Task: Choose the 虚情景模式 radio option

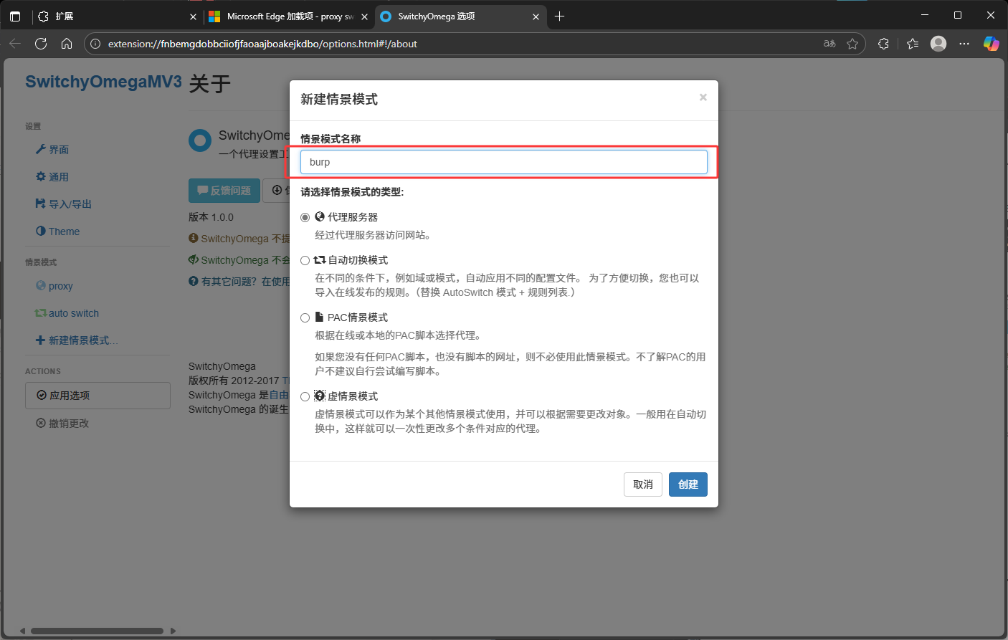Action: click(x=305, y=396)
